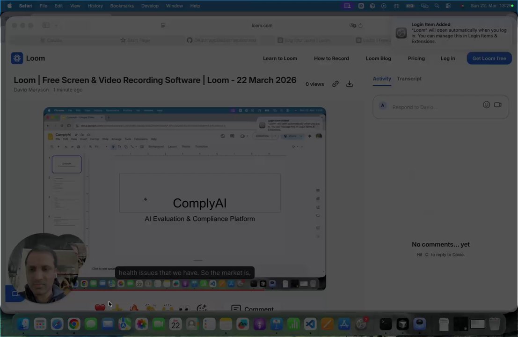Open translate icon in address bar
The height and width of the screenshot is (337, 518).
coord(352,25)
